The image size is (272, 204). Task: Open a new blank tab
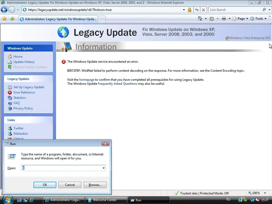pos(102,19)
